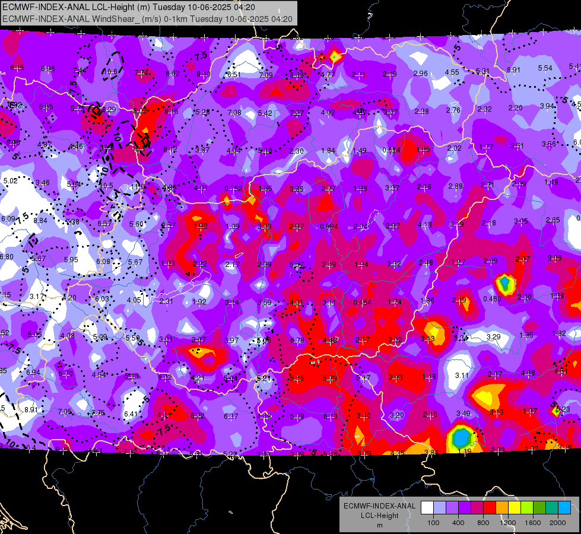
Task: Click the map value '2.76'
Action: pos(453,110)
